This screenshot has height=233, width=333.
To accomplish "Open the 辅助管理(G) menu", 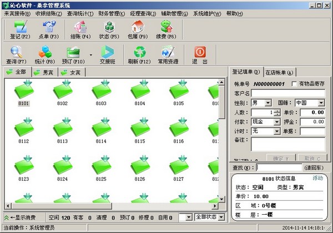I will pos(175,13).
